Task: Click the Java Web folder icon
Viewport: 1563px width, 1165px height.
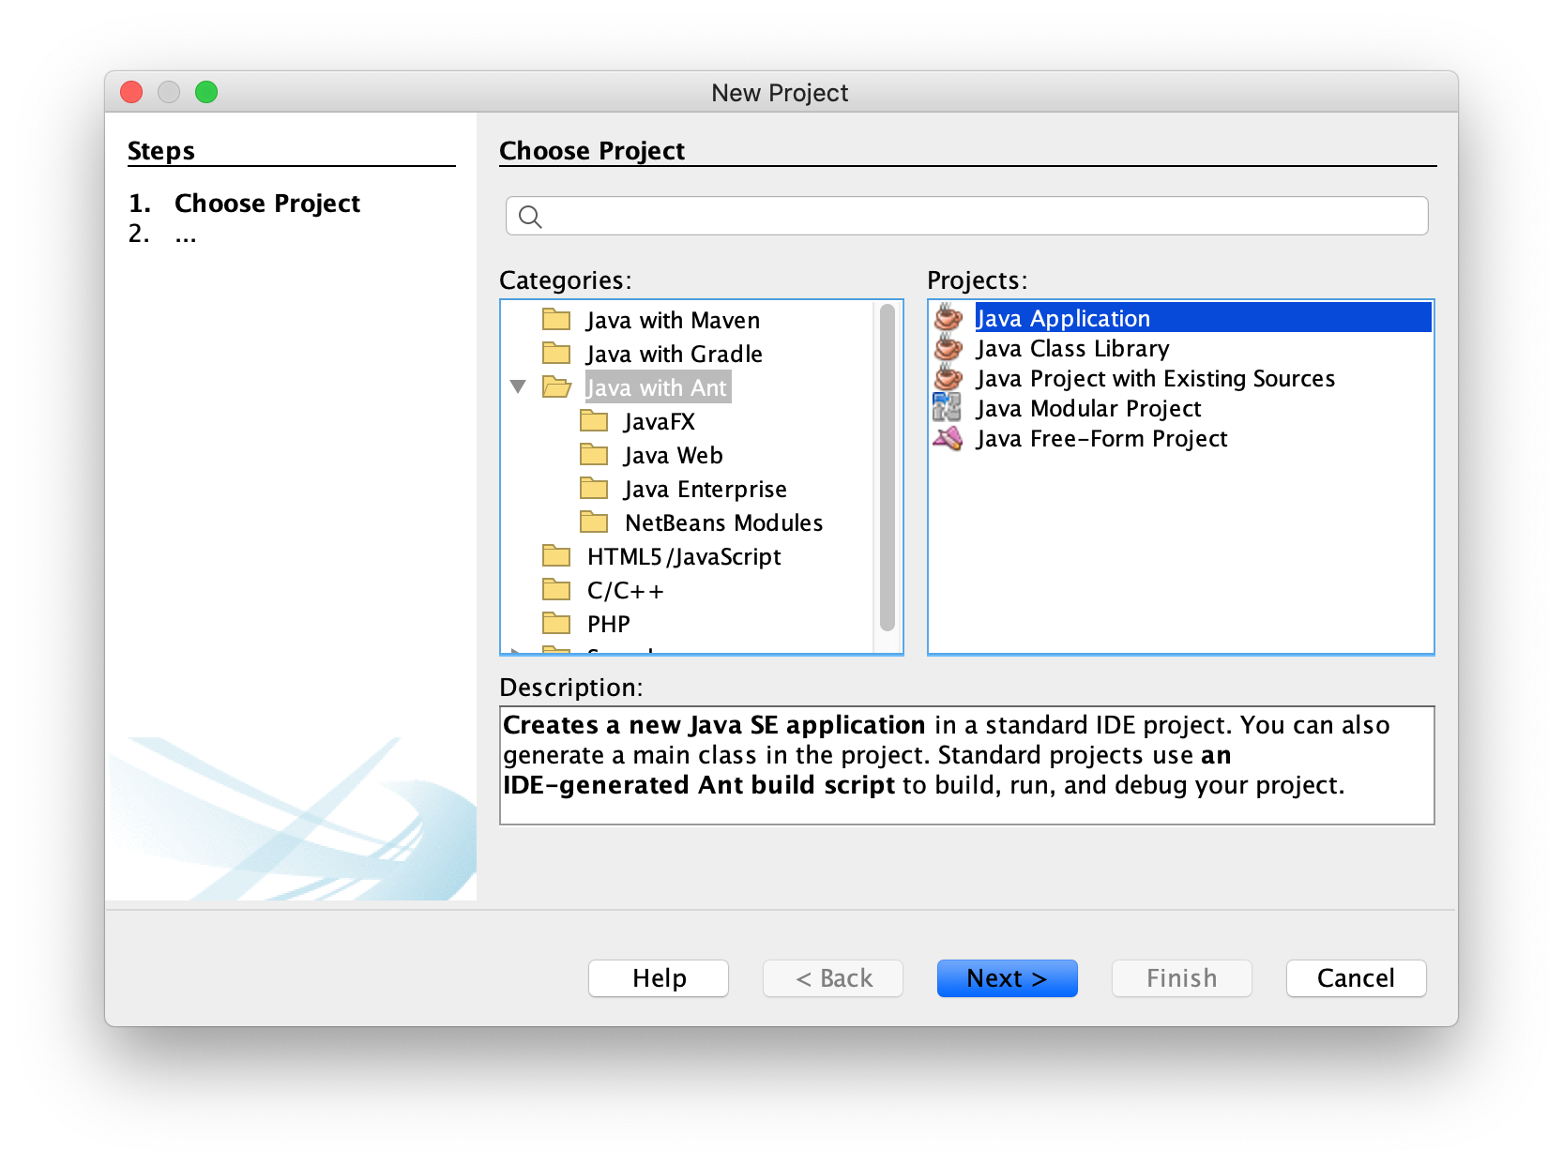Action: pos(594,455)
